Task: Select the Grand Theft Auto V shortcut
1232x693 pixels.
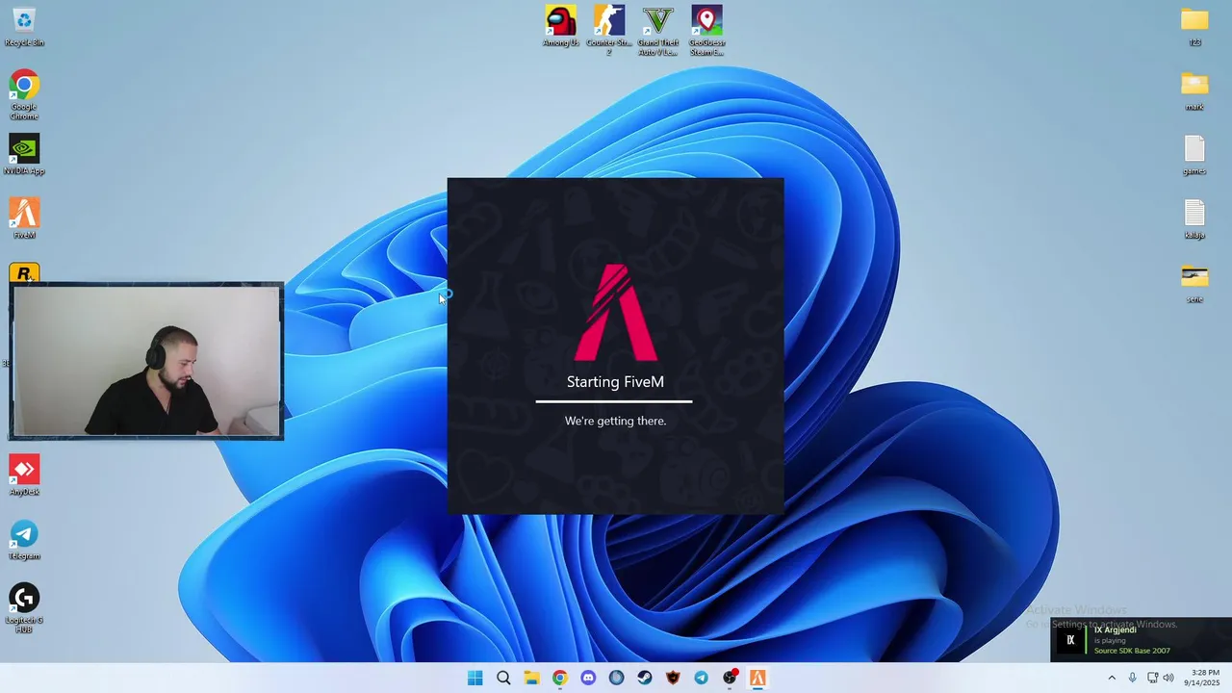Action: (658, 31)
